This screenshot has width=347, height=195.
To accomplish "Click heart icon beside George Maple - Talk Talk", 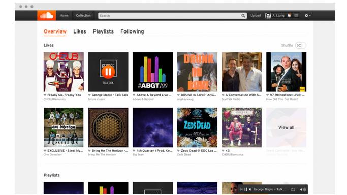I will [89, 95].
